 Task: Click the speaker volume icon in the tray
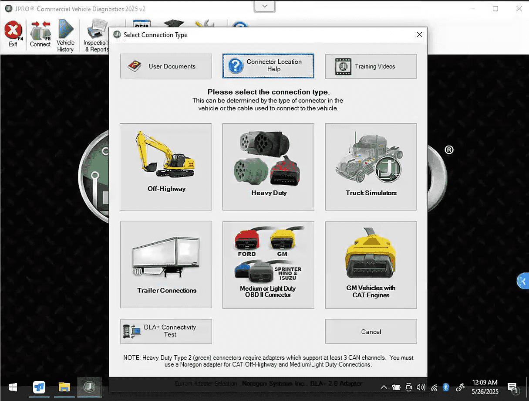pyautogui.click(x=421, y=387)
